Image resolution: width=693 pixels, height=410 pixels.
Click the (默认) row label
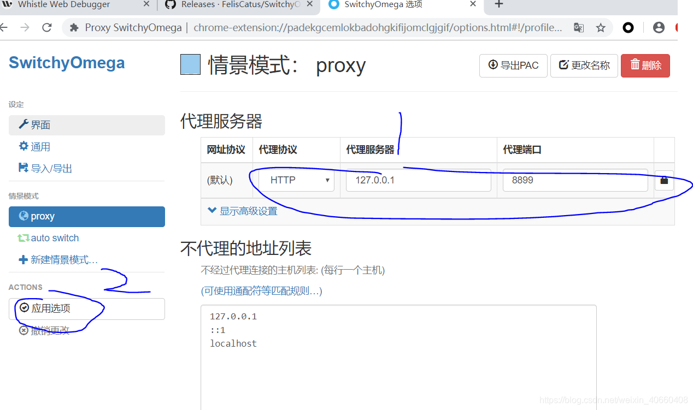click(x=220, y=180)
